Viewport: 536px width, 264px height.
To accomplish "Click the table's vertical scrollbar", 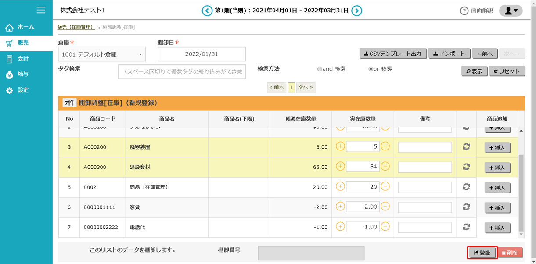I will pos(521,193).
